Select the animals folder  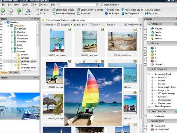(x=24, y=55)
